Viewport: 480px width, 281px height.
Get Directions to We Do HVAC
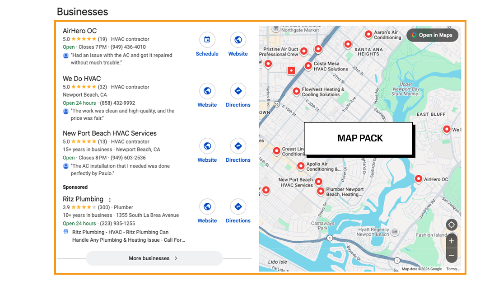238,91
